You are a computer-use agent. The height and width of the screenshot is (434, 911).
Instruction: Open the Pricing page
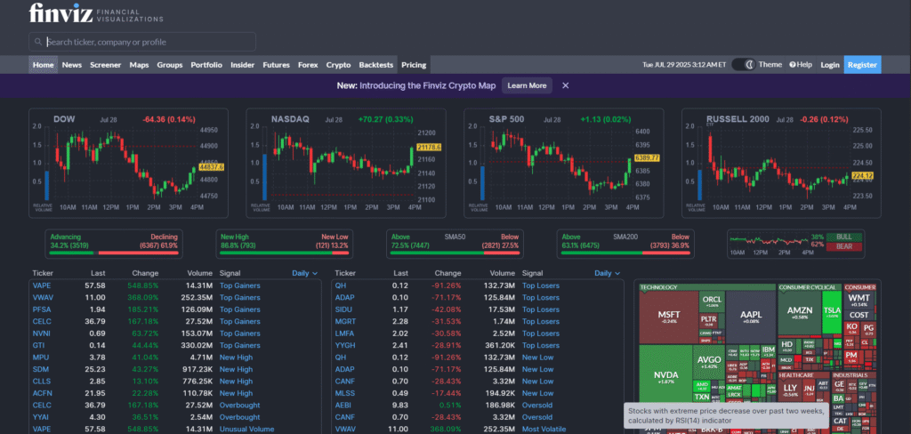(x=414, y=65)
